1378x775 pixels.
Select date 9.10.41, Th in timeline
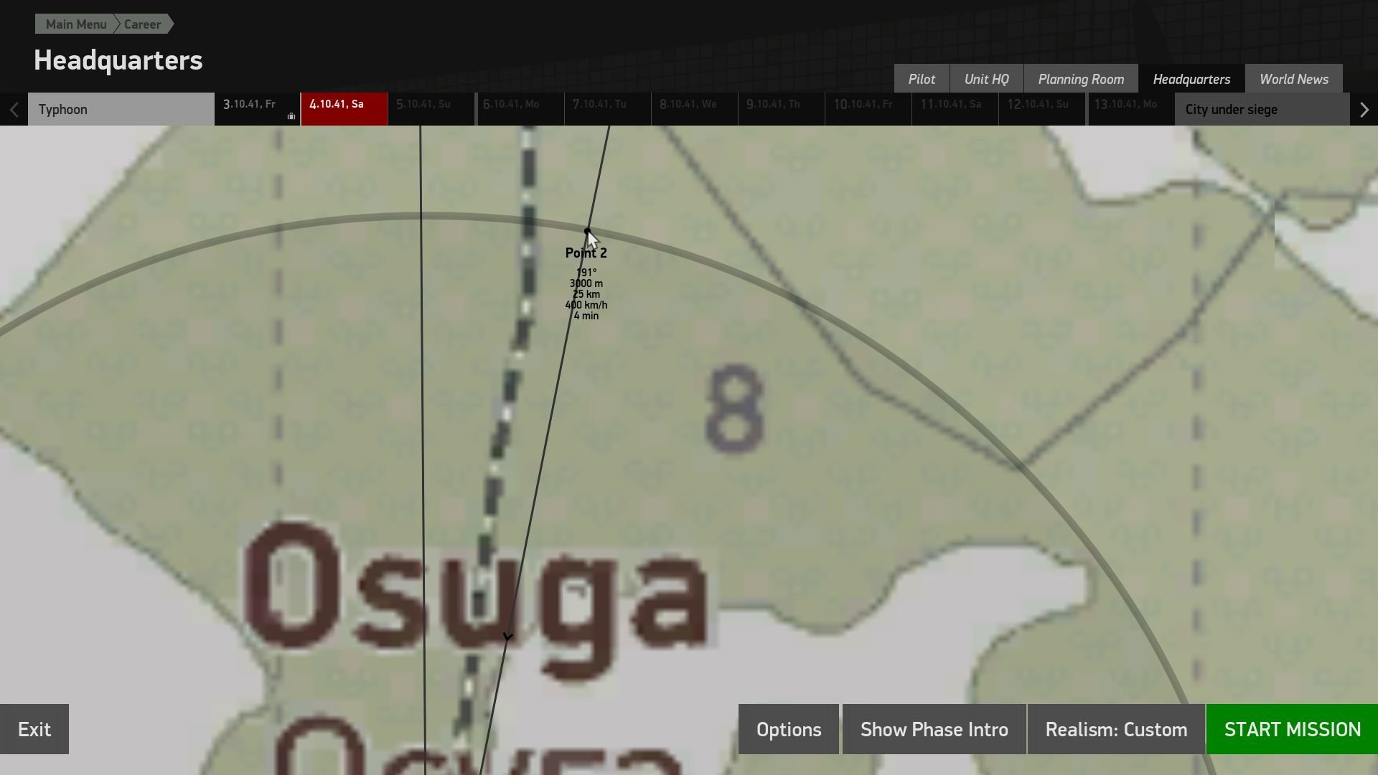coord(782,109)
